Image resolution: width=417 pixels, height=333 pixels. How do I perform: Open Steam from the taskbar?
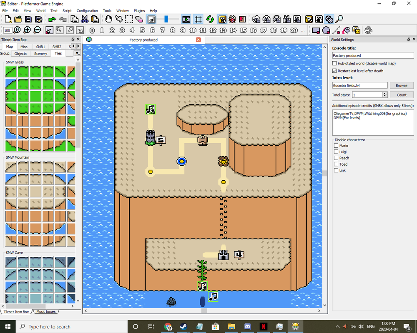(183, 326)
